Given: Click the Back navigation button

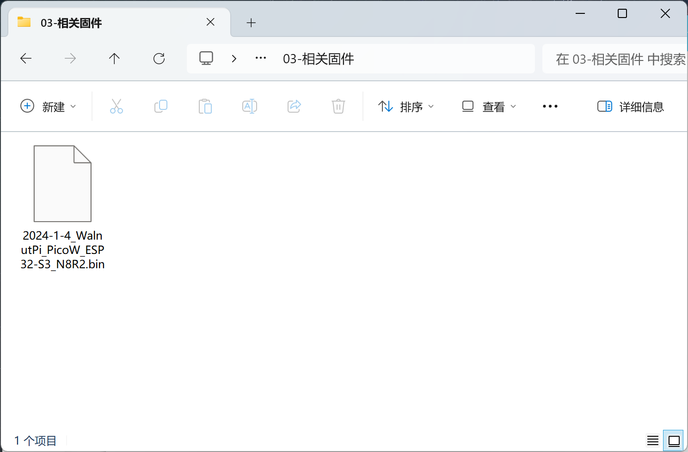Looking at the screenshot, I should tap(26, 59).
